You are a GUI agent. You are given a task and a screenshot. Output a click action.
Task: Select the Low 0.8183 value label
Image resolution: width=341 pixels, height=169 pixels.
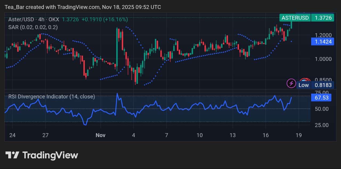tap(323, 85)
